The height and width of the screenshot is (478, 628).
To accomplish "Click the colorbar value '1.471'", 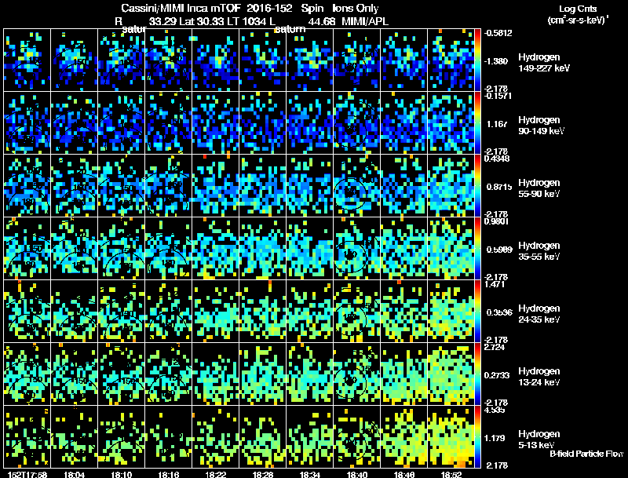I will [495, 284].
